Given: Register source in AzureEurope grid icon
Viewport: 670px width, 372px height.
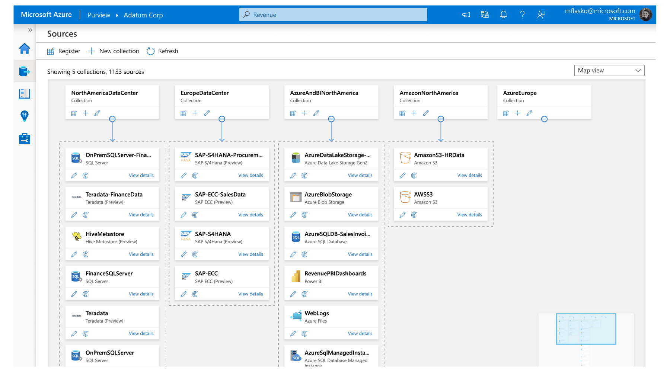Looking at the screenshot, I should point(505,113).
